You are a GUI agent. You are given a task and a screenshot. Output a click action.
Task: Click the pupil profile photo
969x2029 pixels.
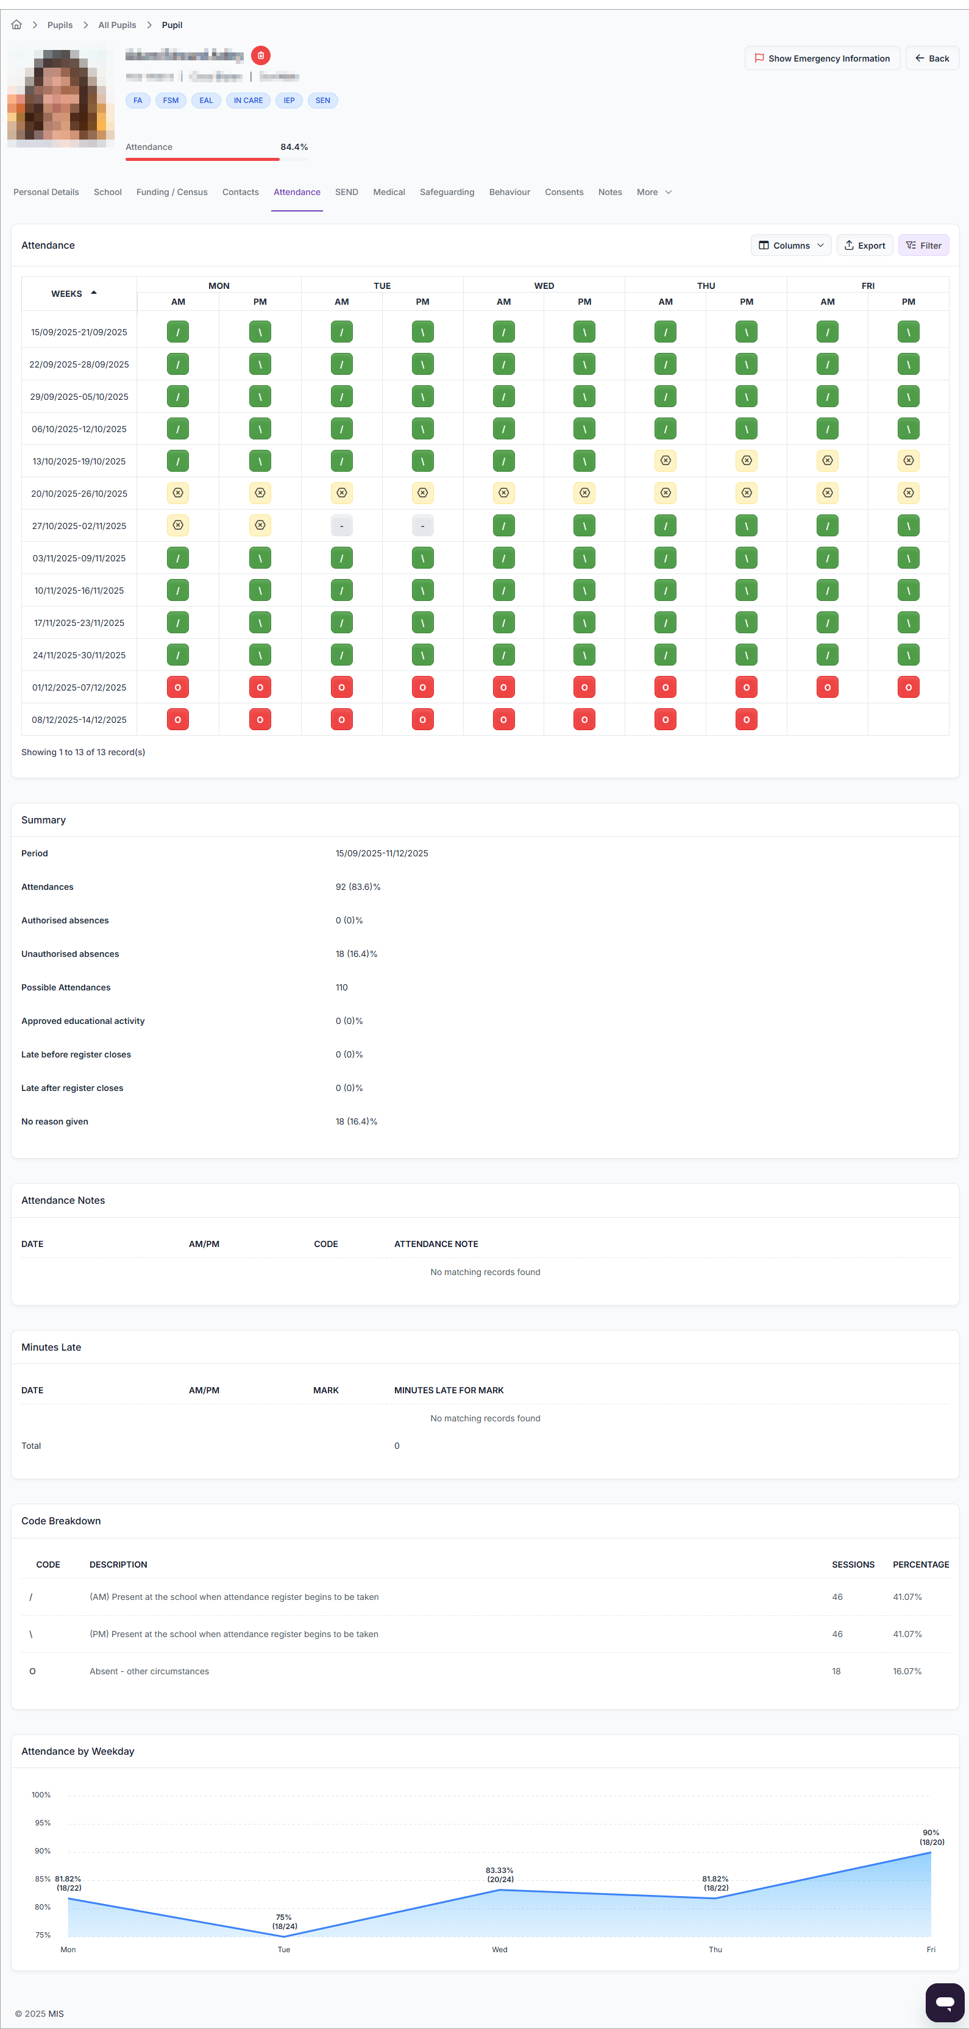(61, 94)
